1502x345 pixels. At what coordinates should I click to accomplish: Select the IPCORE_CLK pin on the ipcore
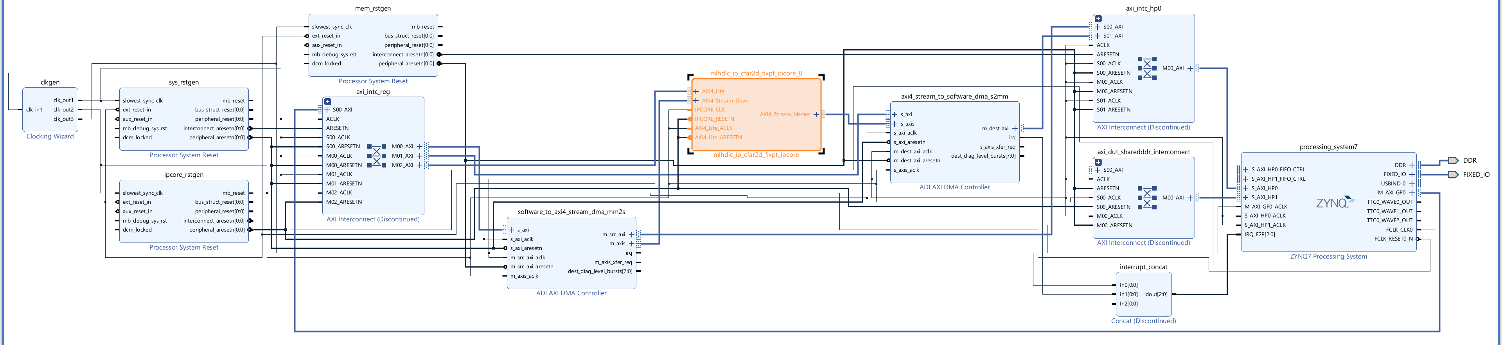710,110
